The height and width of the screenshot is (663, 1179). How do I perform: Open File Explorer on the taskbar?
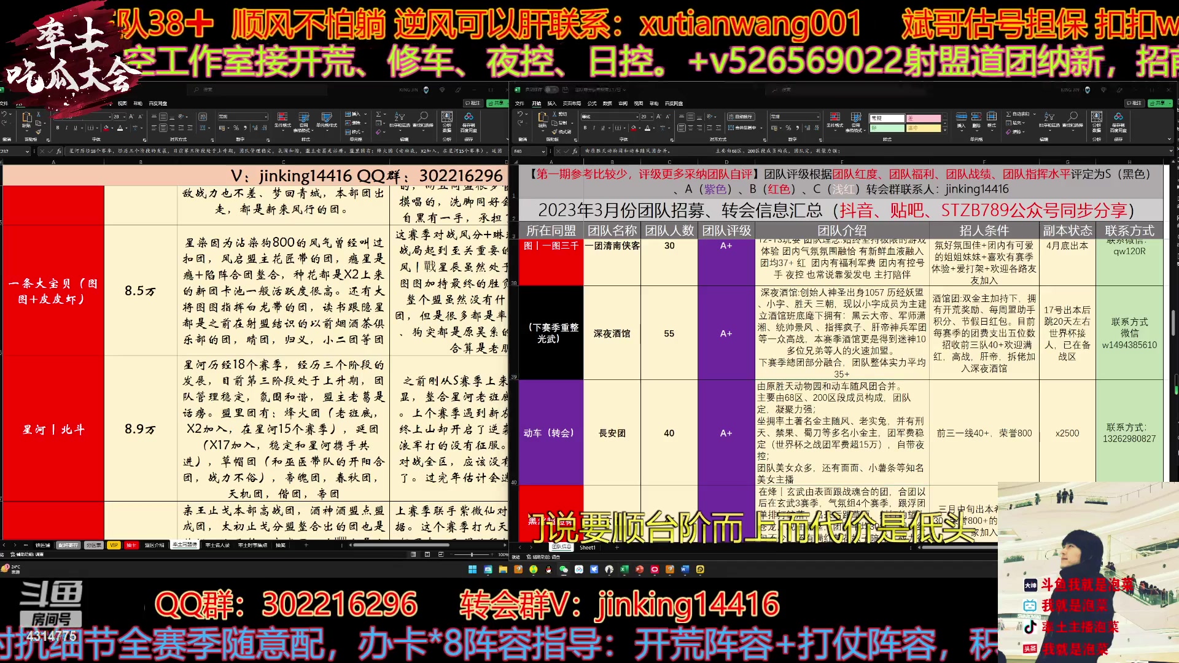pyautogui.click(x=503, y=569)
